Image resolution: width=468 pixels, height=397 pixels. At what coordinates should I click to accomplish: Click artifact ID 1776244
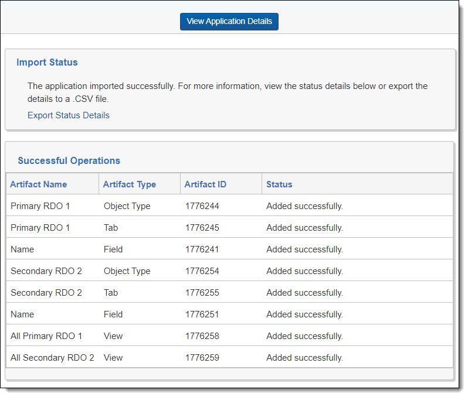(202, 206)
